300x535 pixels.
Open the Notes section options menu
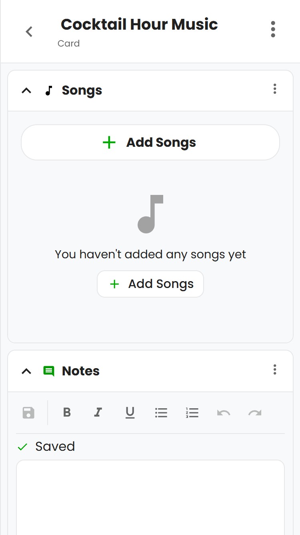(x=275, y=370)
